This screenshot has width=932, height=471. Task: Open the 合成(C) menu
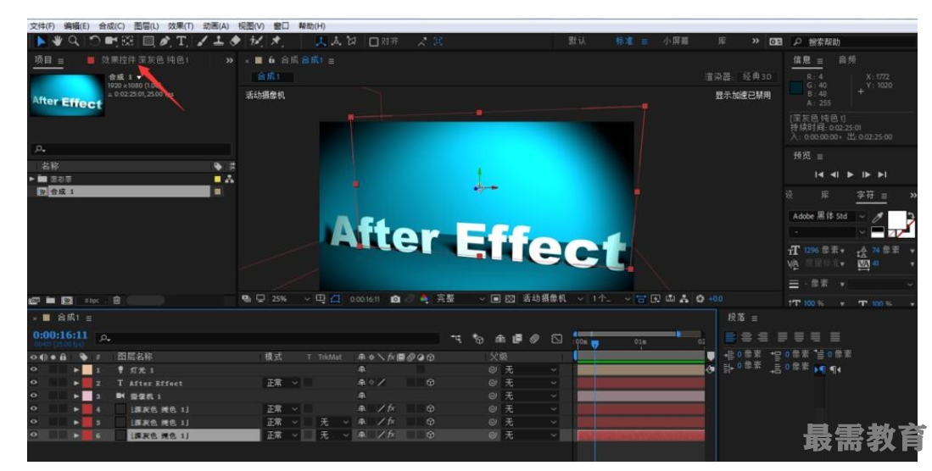point(111,26)
